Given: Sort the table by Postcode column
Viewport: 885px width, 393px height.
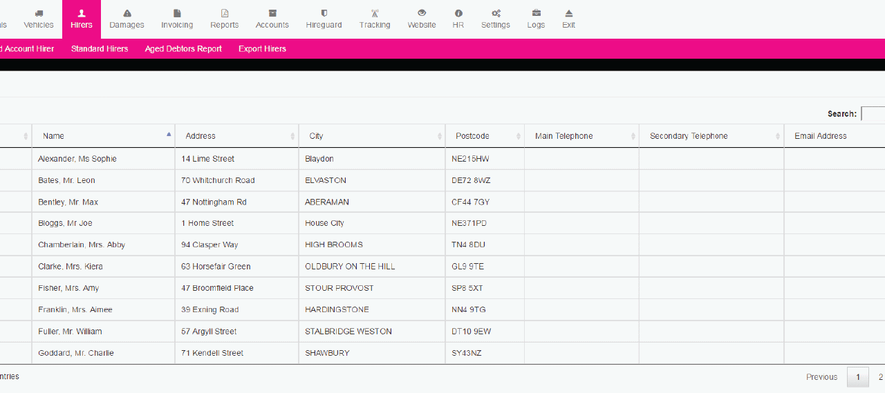Looking at the screenshot, I should [484, 136].
